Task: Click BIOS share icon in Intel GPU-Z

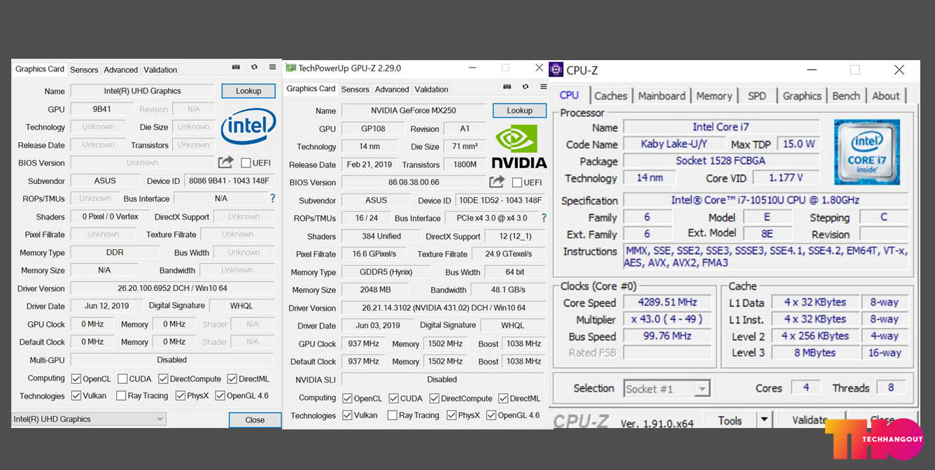Action: tap(225, 162)
